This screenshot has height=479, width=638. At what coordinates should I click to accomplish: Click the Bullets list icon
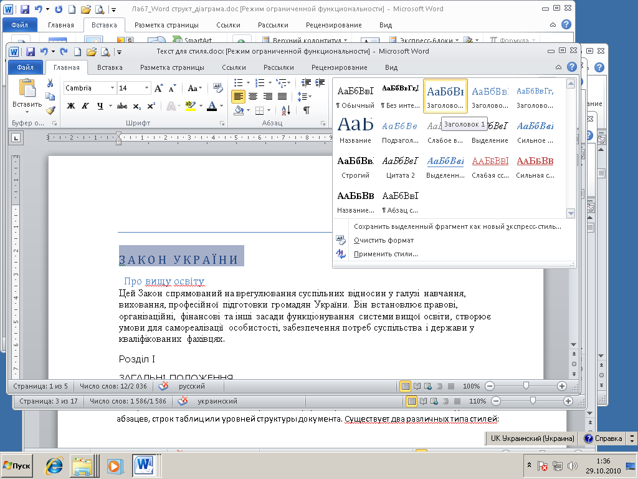click(x=239, y=83)
